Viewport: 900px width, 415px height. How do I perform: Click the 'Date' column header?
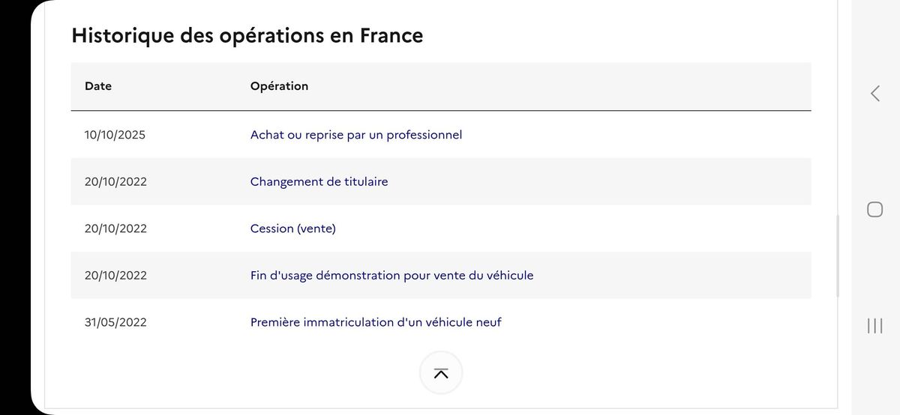[98, 86]
